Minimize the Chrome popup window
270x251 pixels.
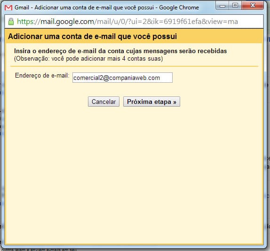point(222,6)
